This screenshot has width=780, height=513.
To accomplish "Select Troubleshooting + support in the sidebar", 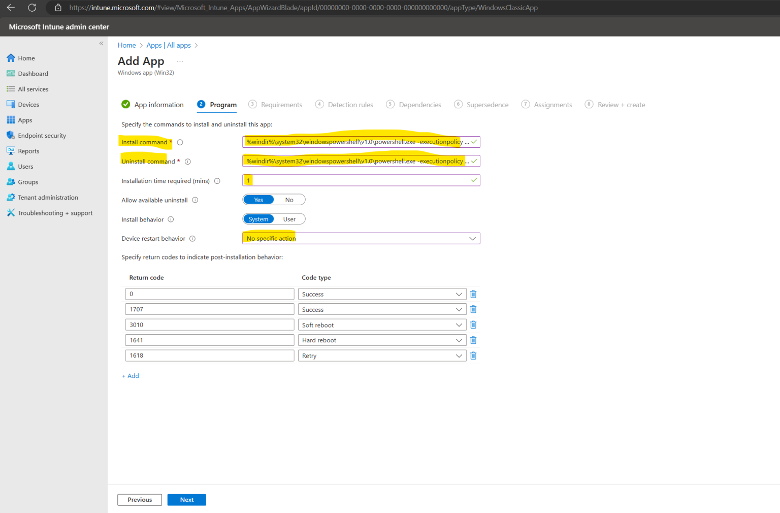I will 55,213.
